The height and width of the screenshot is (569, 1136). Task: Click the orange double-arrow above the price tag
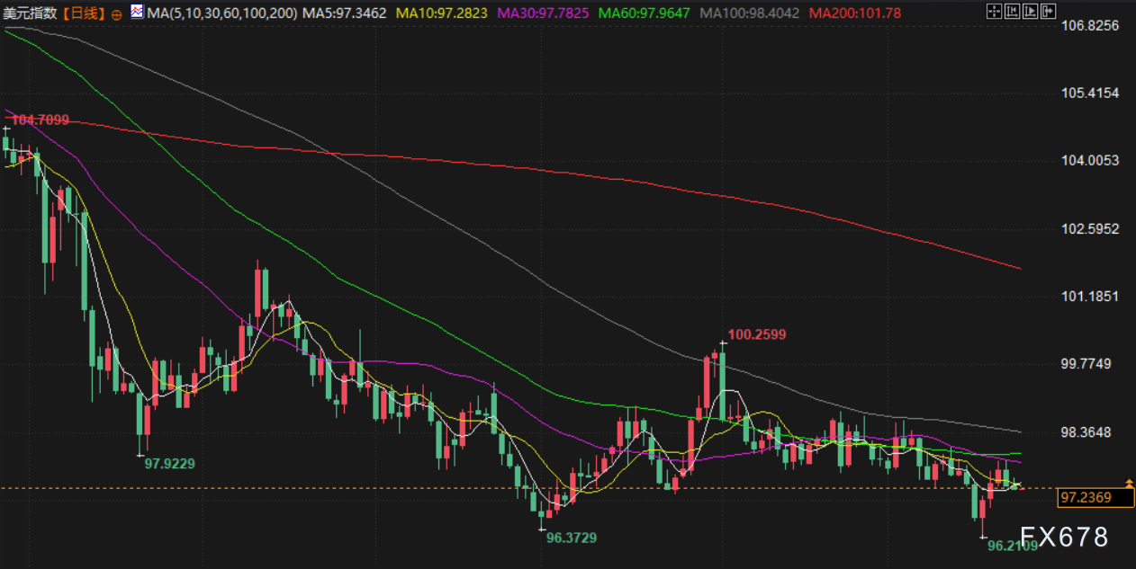point(1128,483)
